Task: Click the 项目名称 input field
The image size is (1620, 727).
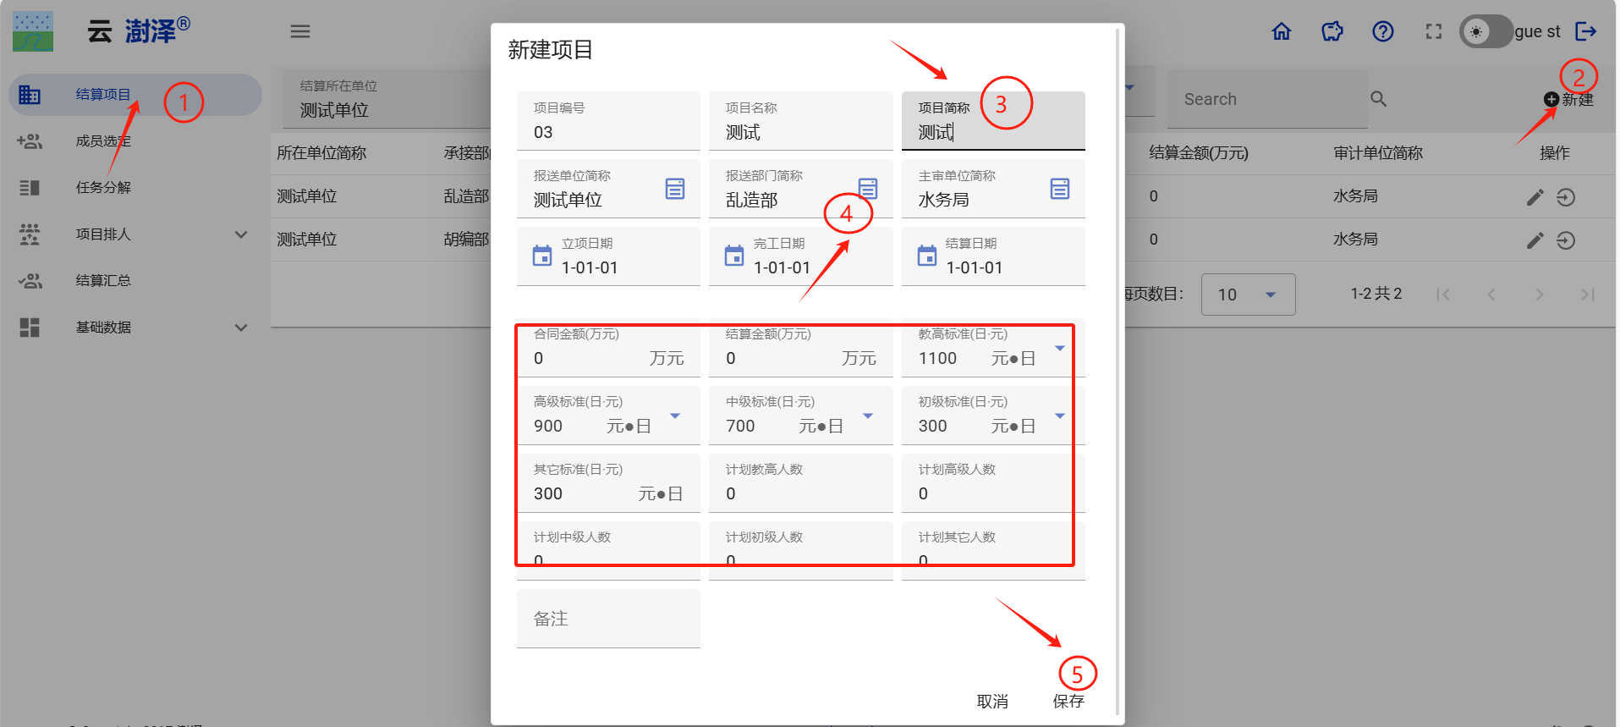Action: [x=799, y=132]
